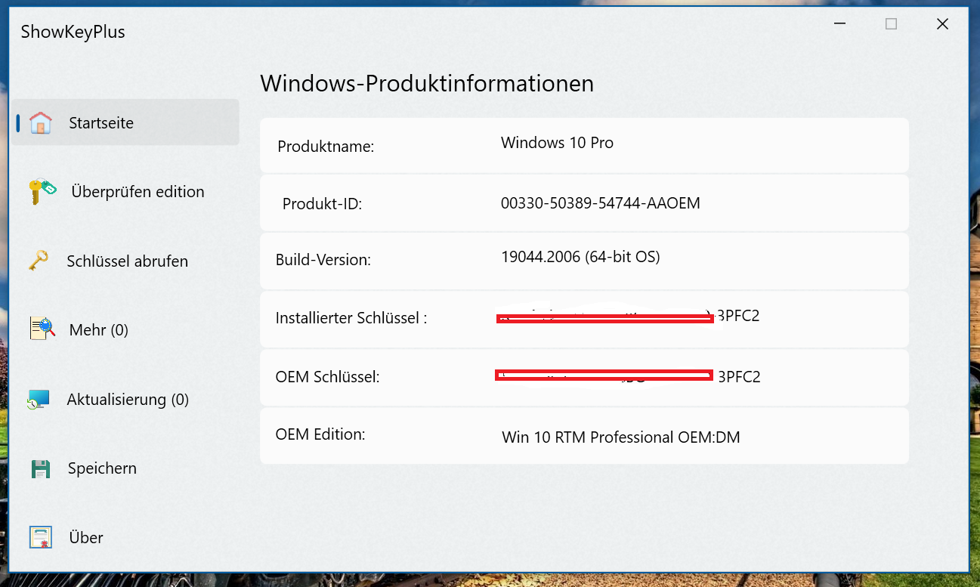Close the ShowKeyPlus window
The image size is (980, 587).
[x=942, y=24]
